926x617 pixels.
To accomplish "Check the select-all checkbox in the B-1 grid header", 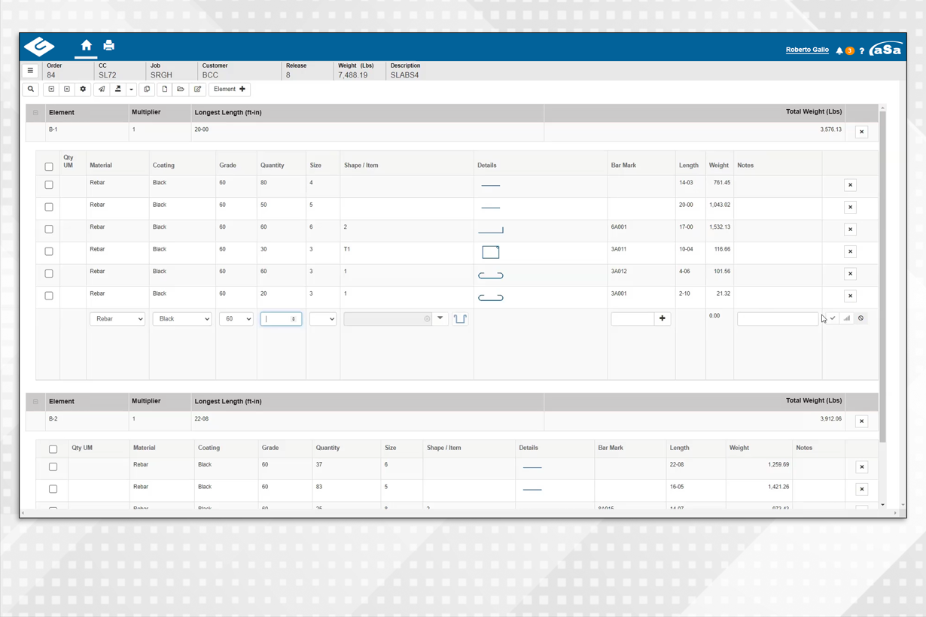I will click(49, 166).
